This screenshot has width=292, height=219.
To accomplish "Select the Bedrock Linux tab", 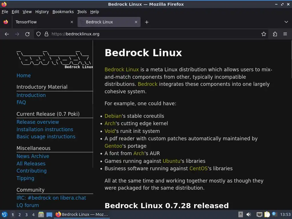I will tap(109, 22).
